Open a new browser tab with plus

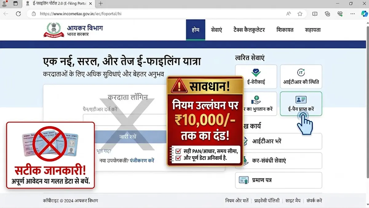click(x=101, y=4)
